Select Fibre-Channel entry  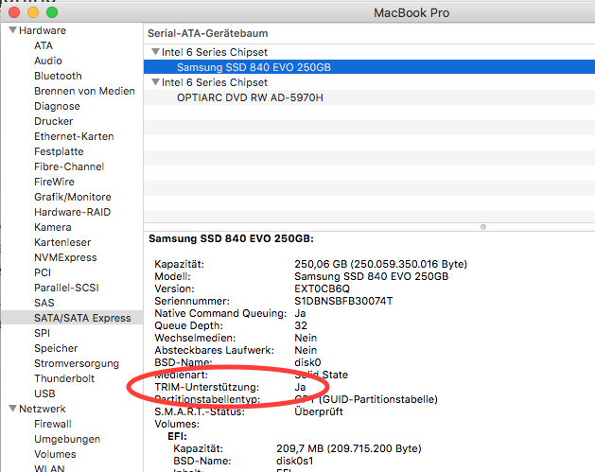69,166
